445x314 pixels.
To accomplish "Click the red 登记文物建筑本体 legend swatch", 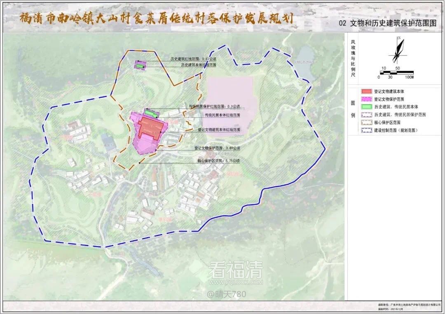I will click(367, 91).
